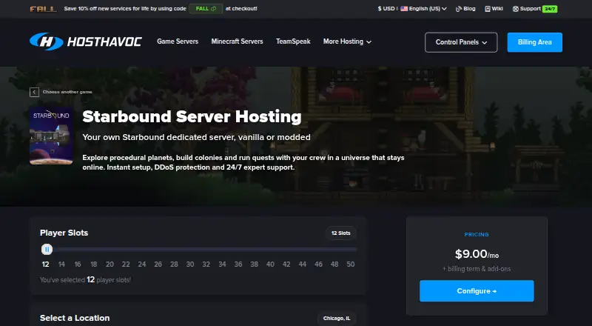This screenshot has width=592, height=326.
Task: Click the 24/7 green badge
Action: pyautogui.click(x=550, y=9)
